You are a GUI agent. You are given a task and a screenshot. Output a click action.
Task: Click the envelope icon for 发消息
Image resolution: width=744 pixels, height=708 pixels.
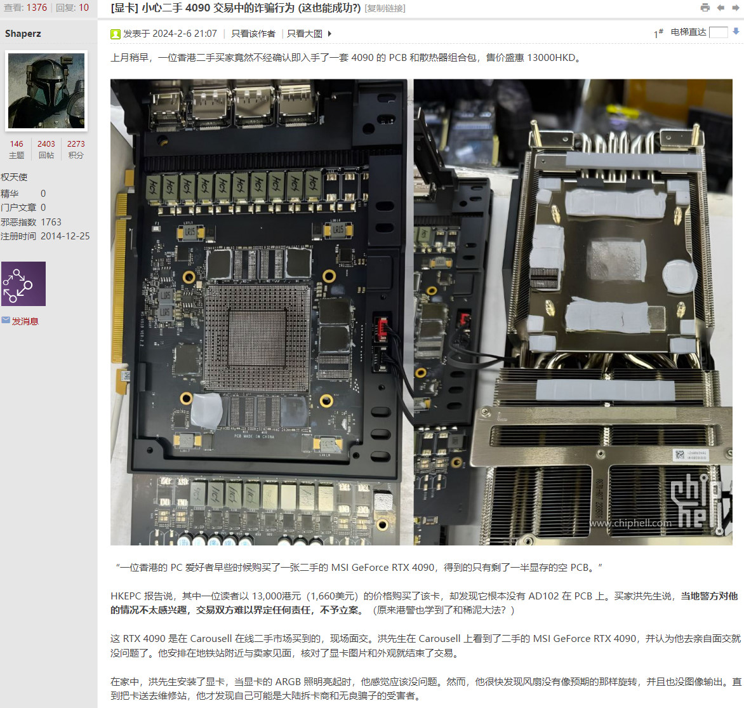(x=6, y=321)
